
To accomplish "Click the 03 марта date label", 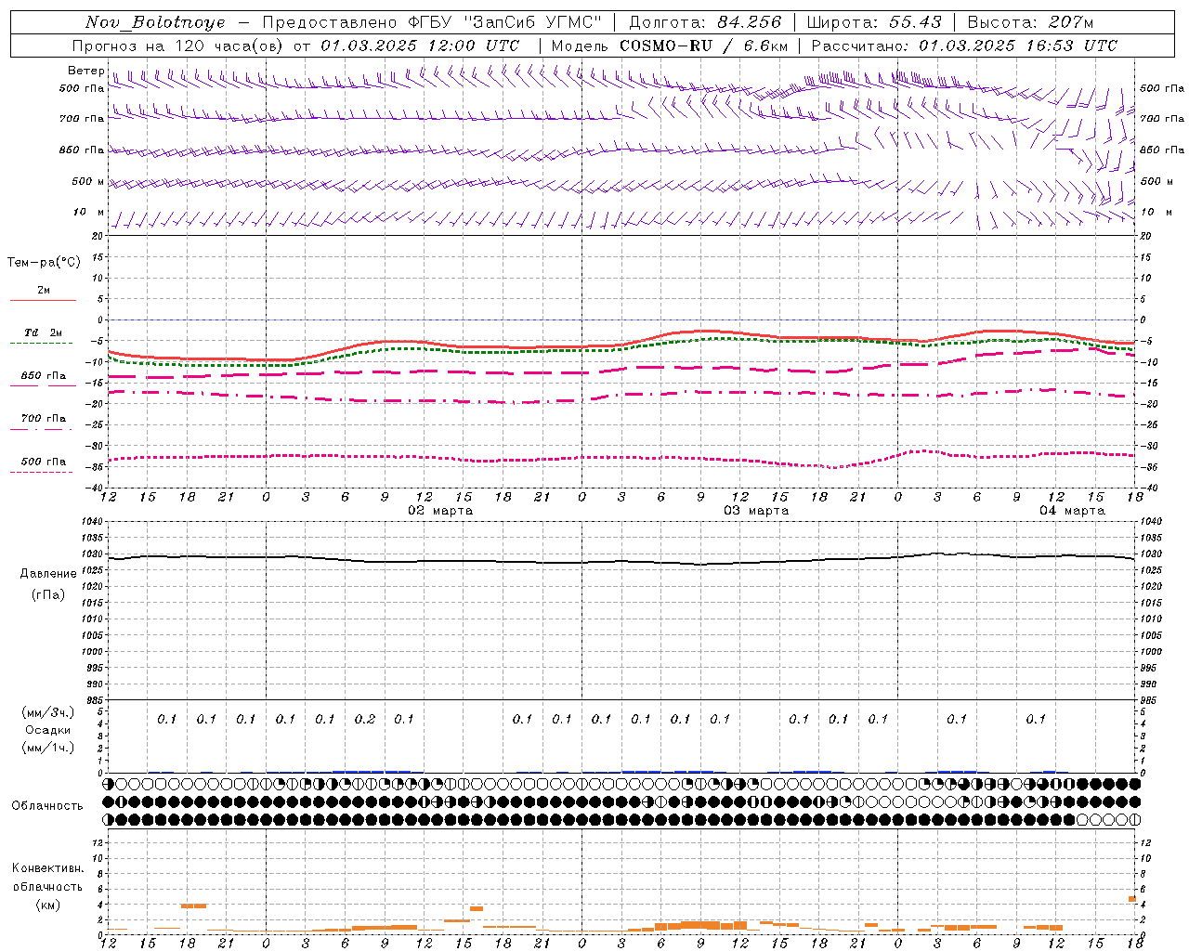I will [x=756, y=511].
